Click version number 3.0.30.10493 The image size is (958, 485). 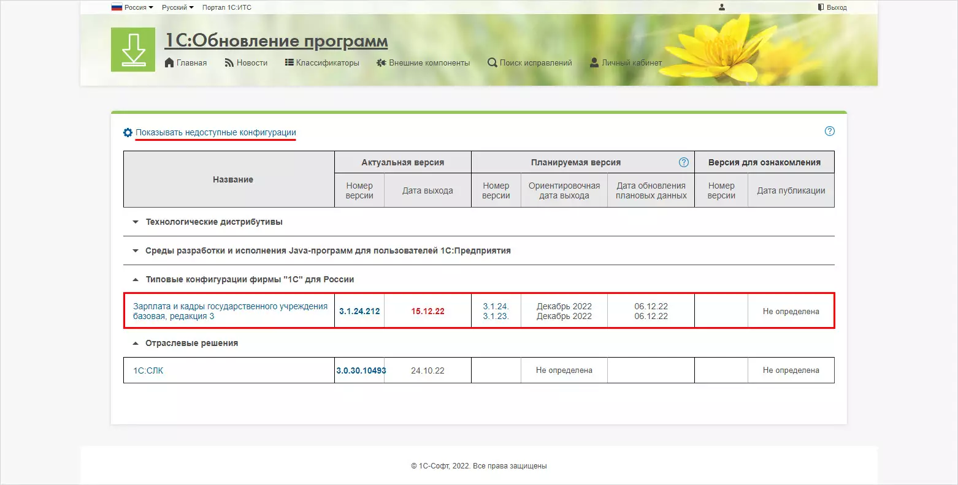(x=361, y=370)
